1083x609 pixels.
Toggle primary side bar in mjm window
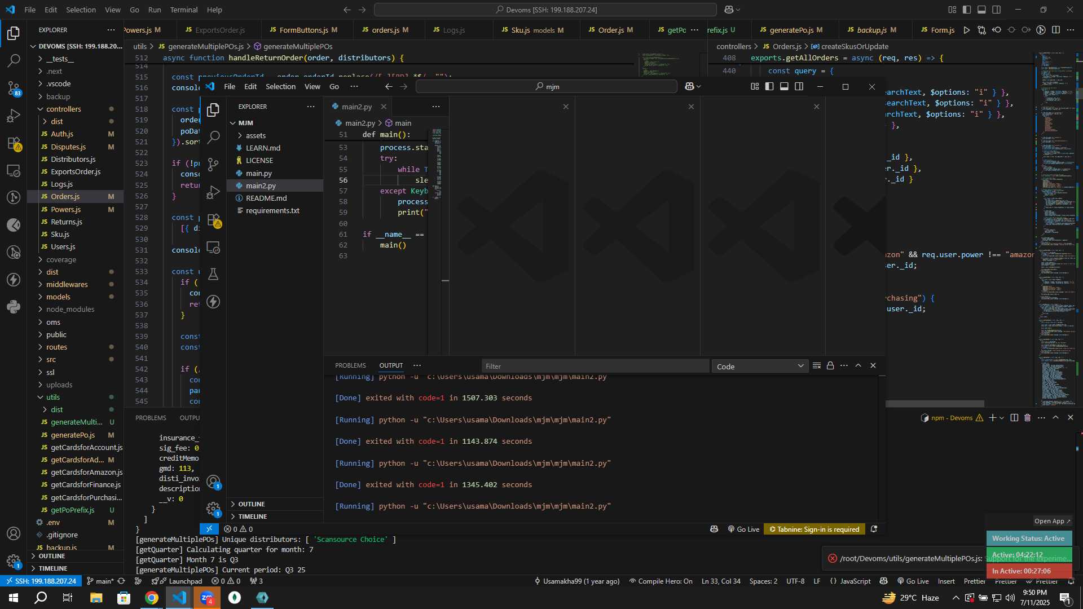point(769,86)
